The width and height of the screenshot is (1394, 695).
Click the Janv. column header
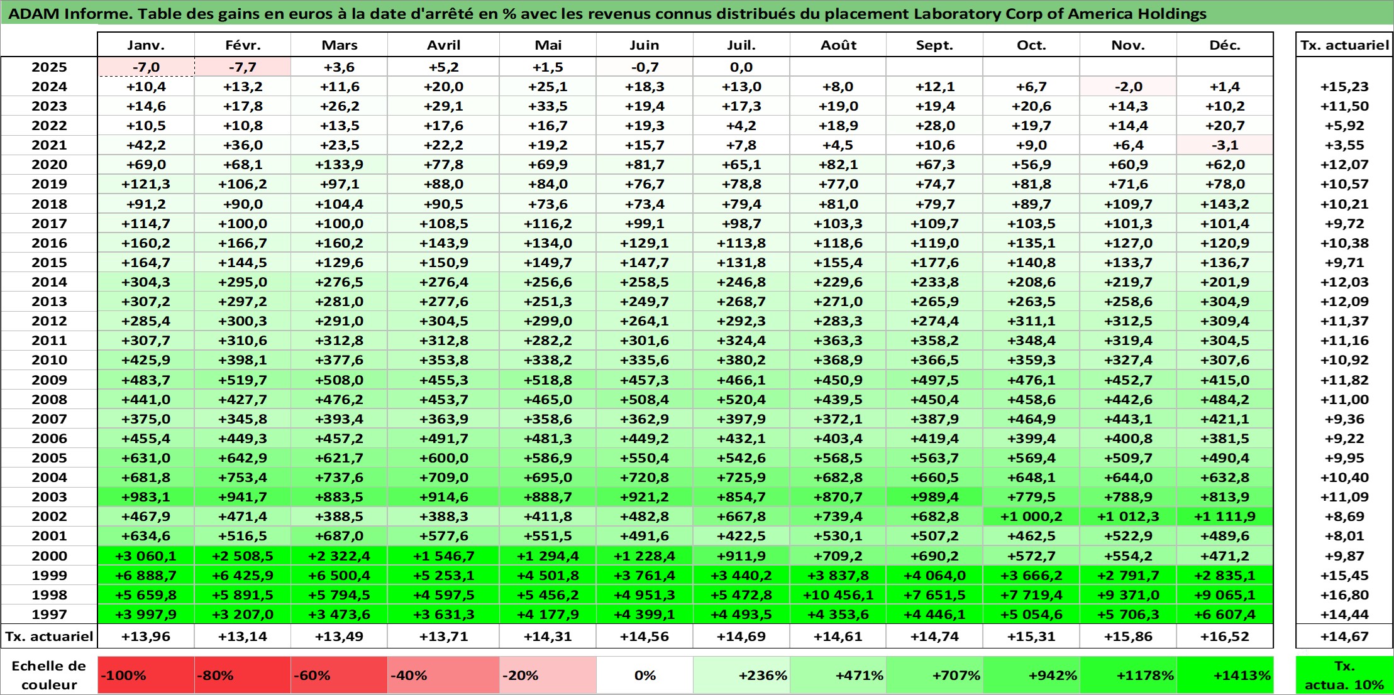pos(146,45)
